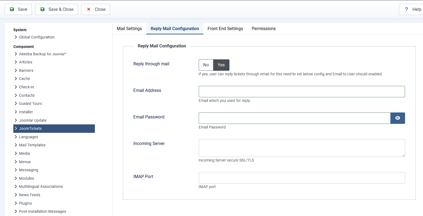Click the 'Reply through mail' label
Image resolution: width=423 pixels, height=216 pixels.
(x=151, y=64)
